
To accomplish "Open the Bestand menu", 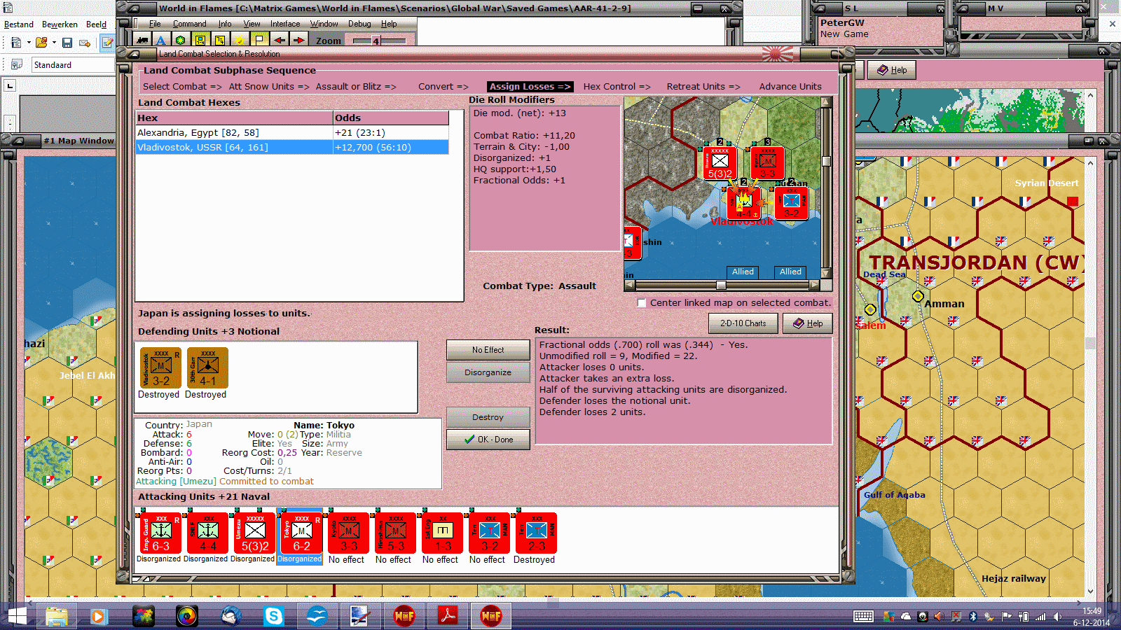I will tap(19, 24).
